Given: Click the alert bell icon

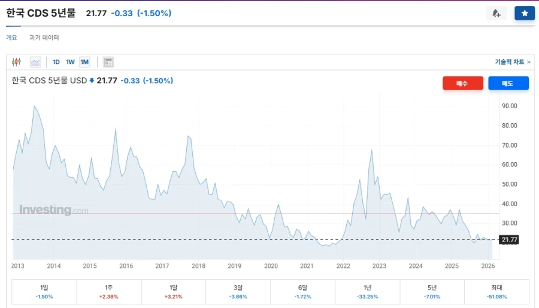Looking at the screenshot, I should click(496, 13).
